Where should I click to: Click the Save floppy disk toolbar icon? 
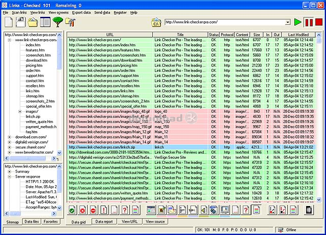(21, 22)
